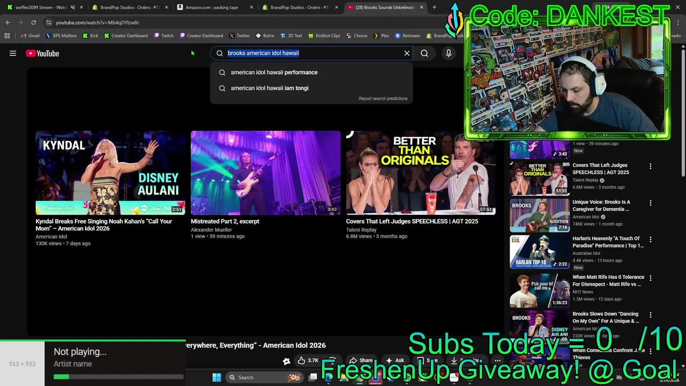The width and height of the screenshot is (686, 386).
Task: Open options for When Matt Rife video
Action: tap(651, 278)
